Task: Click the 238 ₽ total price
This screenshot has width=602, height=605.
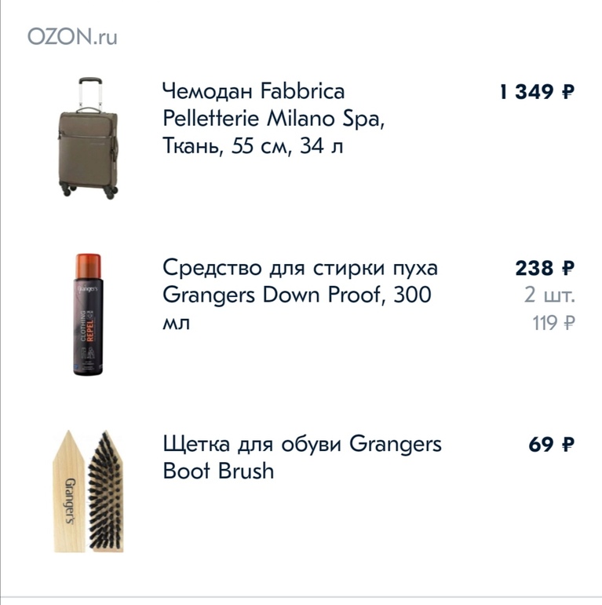Action: coord(545,269)
